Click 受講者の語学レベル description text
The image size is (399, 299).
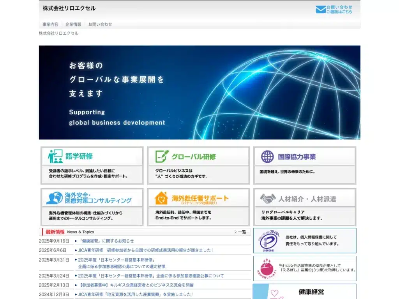88,173
